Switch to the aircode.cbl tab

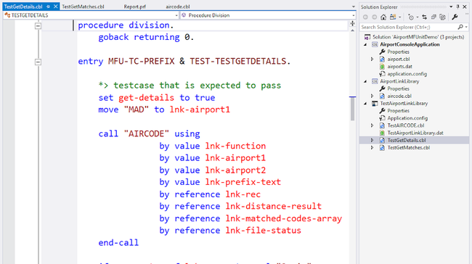178,7
